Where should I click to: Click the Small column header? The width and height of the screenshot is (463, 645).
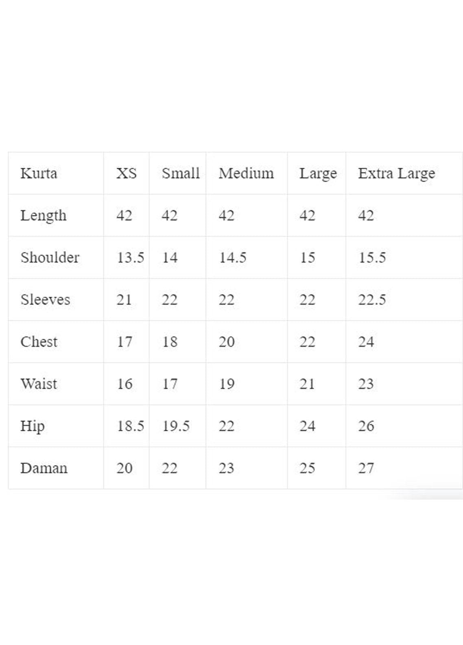180,173
